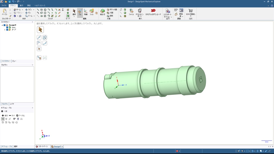This screenshot has width=274, height=154.
Task: Click PCB をインポート icon
Action: 140,13
